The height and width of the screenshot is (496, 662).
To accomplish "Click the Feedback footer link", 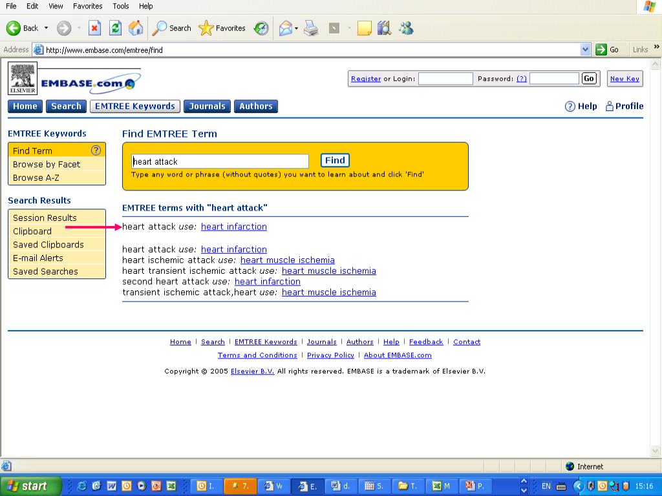I will pyautogui.click(x=426, y=342).
